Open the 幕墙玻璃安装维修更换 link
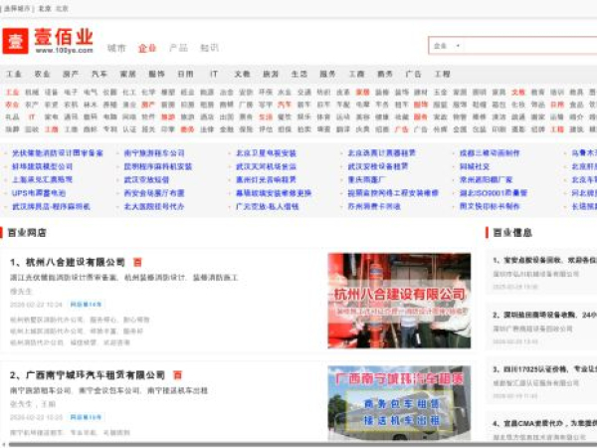This screenshot has width=597, height=448. tap(274, 193)
